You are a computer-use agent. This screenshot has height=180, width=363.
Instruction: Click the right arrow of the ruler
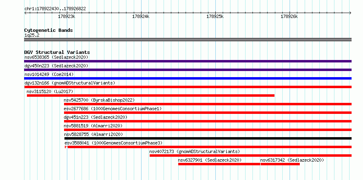(350, 13)
